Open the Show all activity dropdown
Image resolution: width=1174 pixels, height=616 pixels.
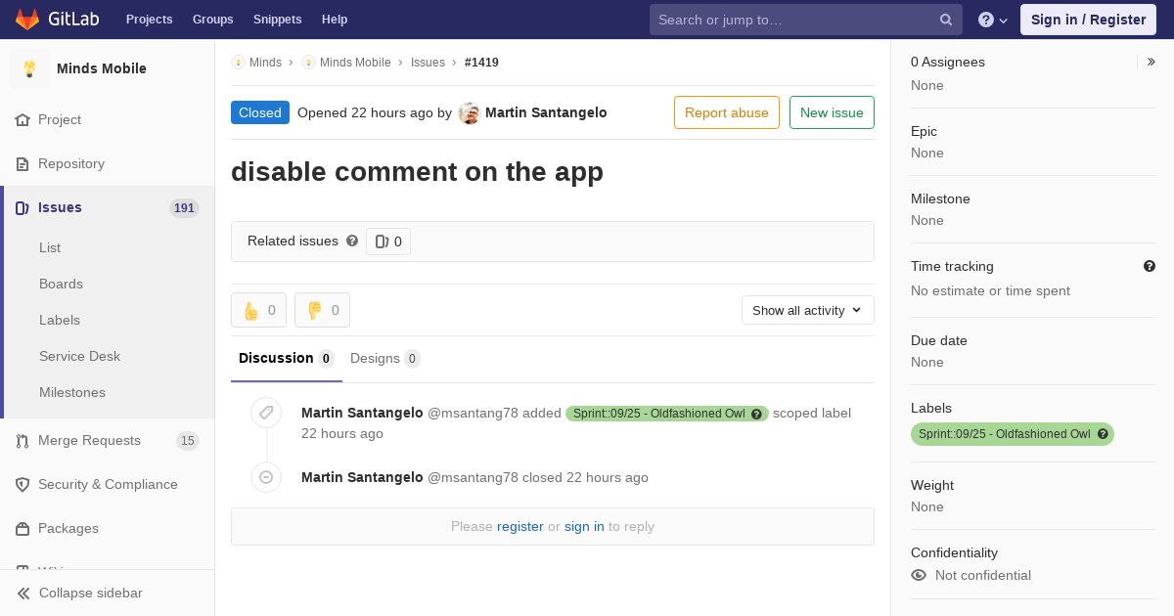point(808,310)
